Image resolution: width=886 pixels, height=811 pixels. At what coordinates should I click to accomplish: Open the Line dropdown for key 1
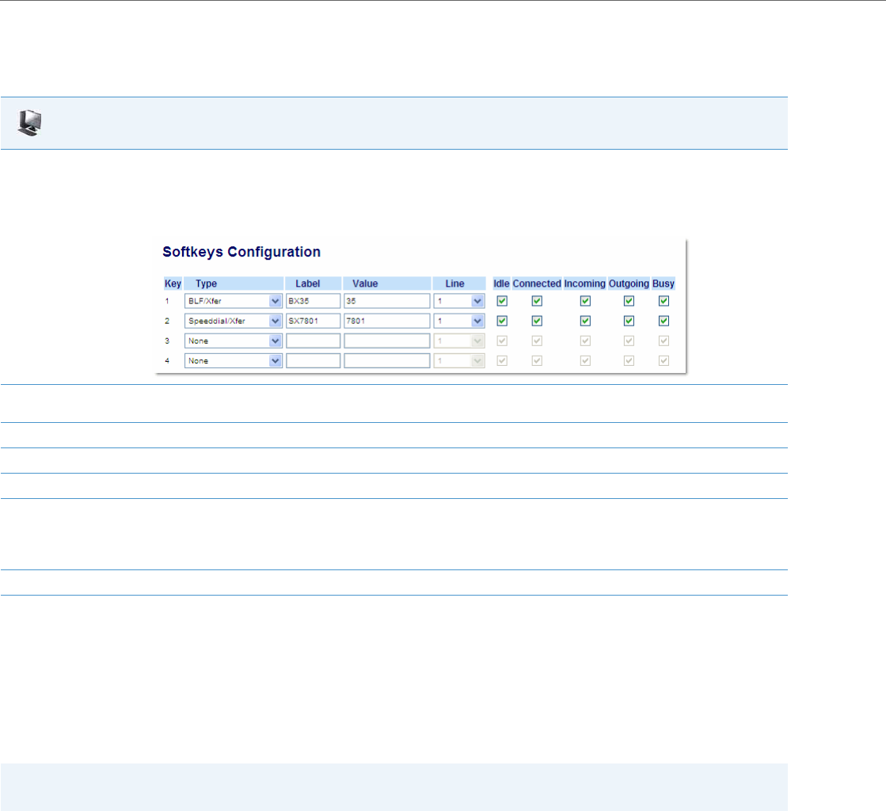[458, 301]
